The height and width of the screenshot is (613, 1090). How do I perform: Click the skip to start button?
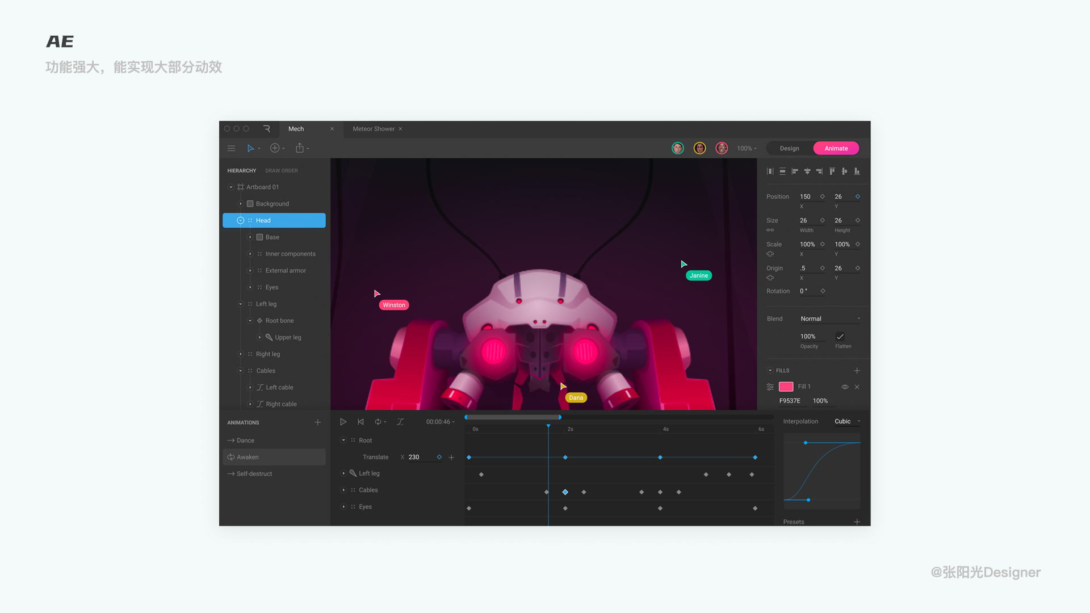[360, 422]
